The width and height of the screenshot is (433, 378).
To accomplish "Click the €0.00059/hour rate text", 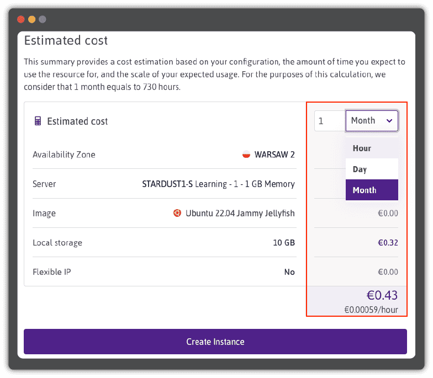I will [371, 310].
